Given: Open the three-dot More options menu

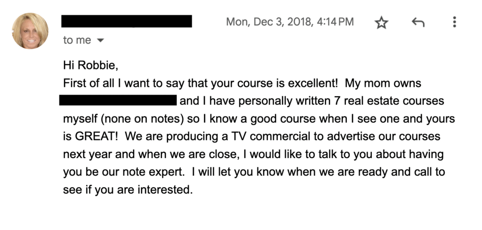Looking at the screenshot, I should tap(454, 22).
